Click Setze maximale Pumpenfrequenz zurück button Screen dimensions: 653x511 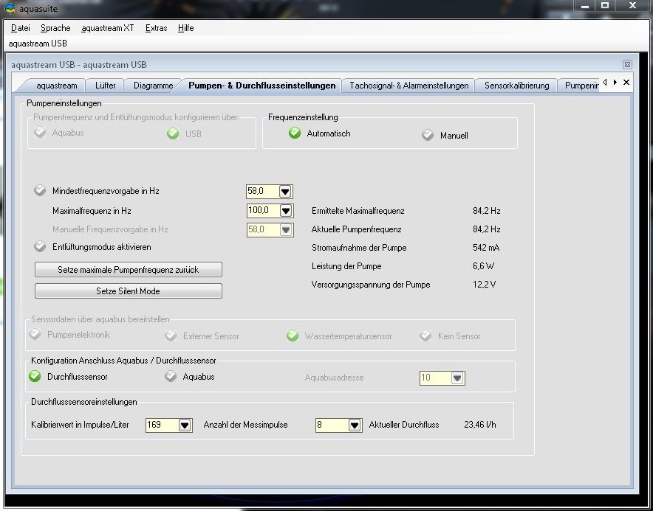[x=129, y=270]
